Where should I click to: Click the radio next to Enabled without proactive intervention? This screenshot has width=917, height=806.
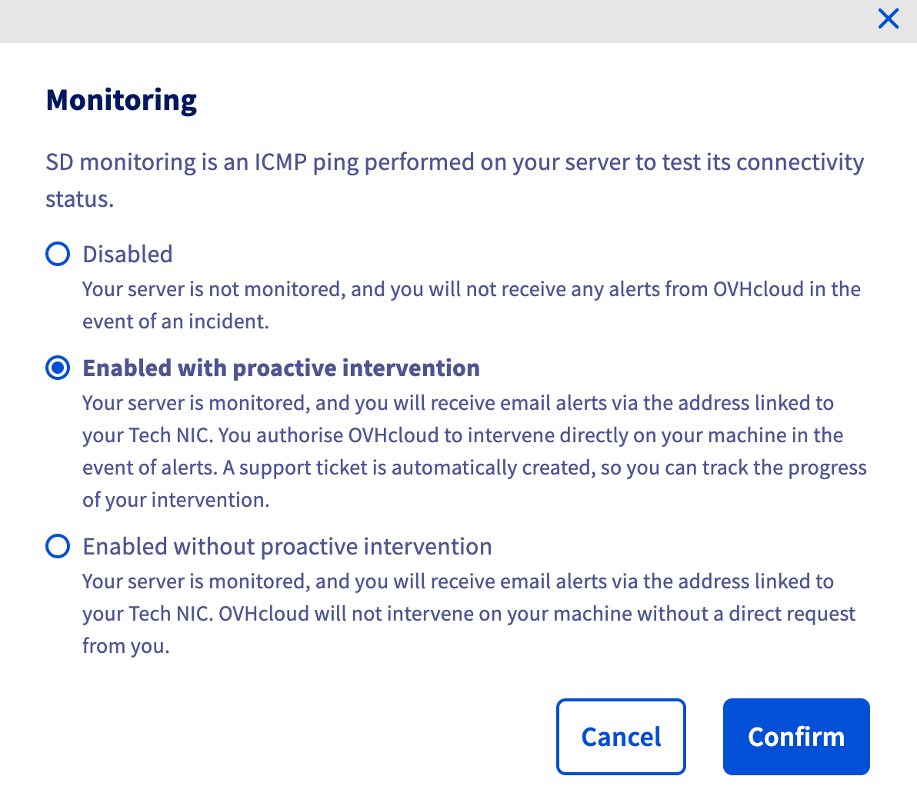[x=58, y=546]
